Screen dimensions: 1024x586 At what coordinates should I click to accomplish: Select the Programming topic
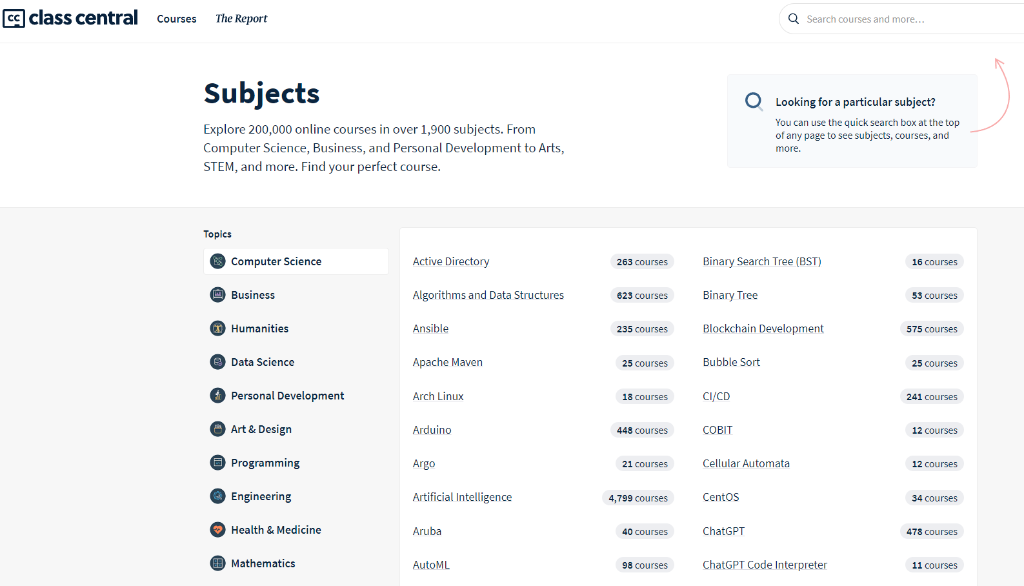265,463
